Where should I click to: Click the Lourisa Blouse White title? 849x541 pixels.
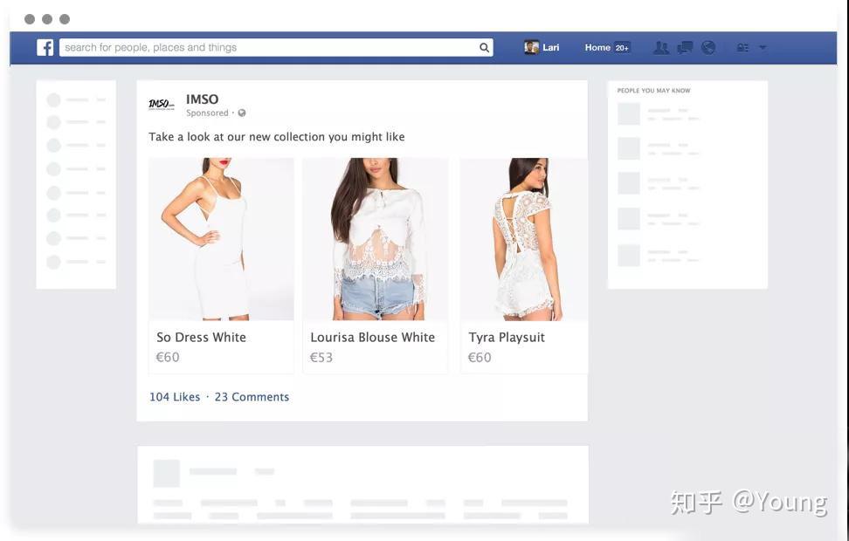pyautogui.click(x=372, y=337)
